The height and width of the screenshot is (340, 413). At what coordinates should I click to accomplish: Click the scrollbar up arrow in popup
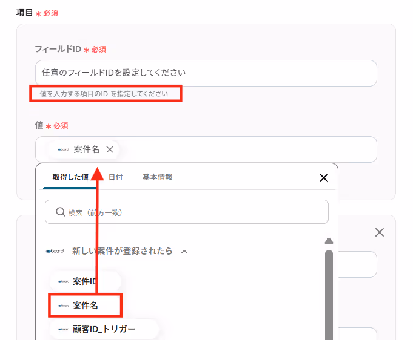(x=329, y=241)
